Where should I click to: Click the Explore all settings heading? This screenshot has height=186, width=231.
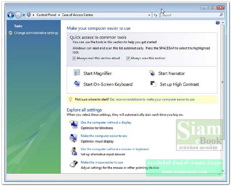(84, 110)
